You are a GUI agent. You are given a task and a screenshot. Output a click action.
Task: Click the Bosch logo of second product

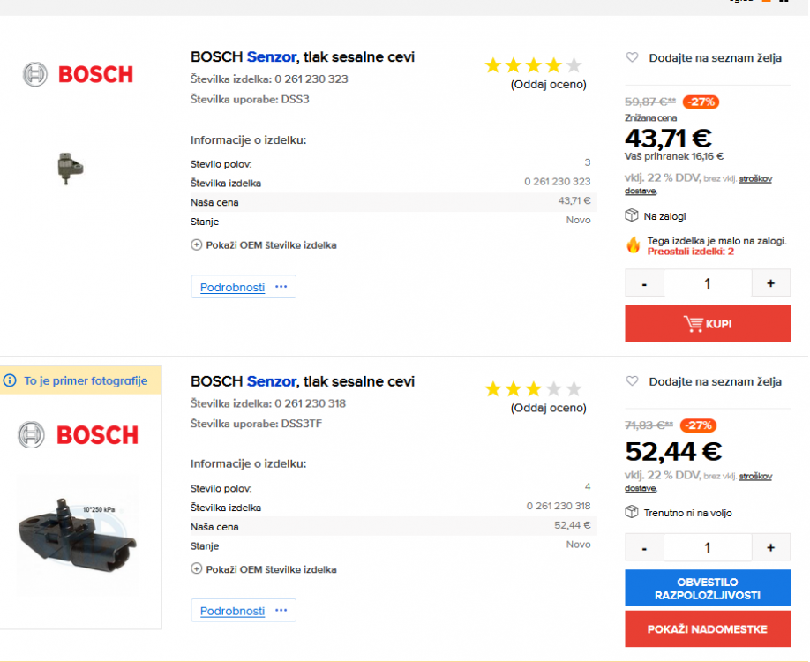(x=78, y=434)
